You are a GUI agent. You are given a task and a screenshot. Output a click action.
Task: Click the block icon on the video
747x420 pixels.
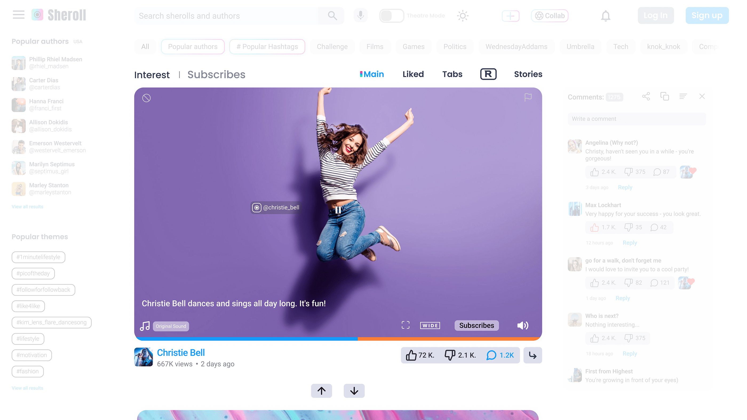tap(146, 98)
